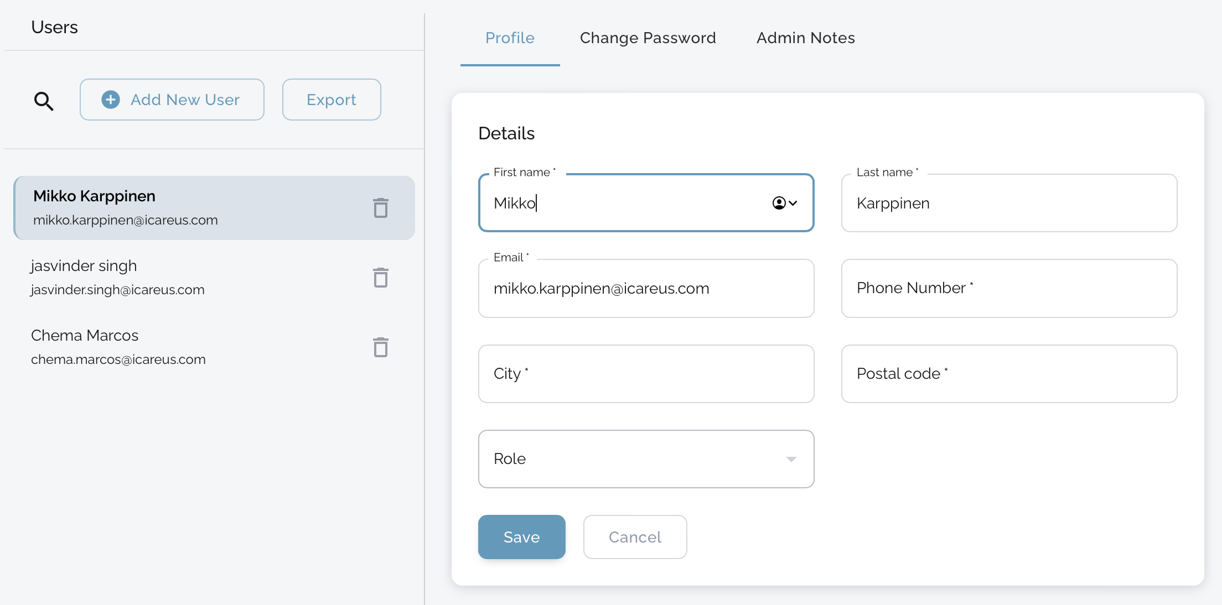The height and width of the screenshot is (605, 1222).
Task: Select the Profile tab
Action: pos(510,38)
